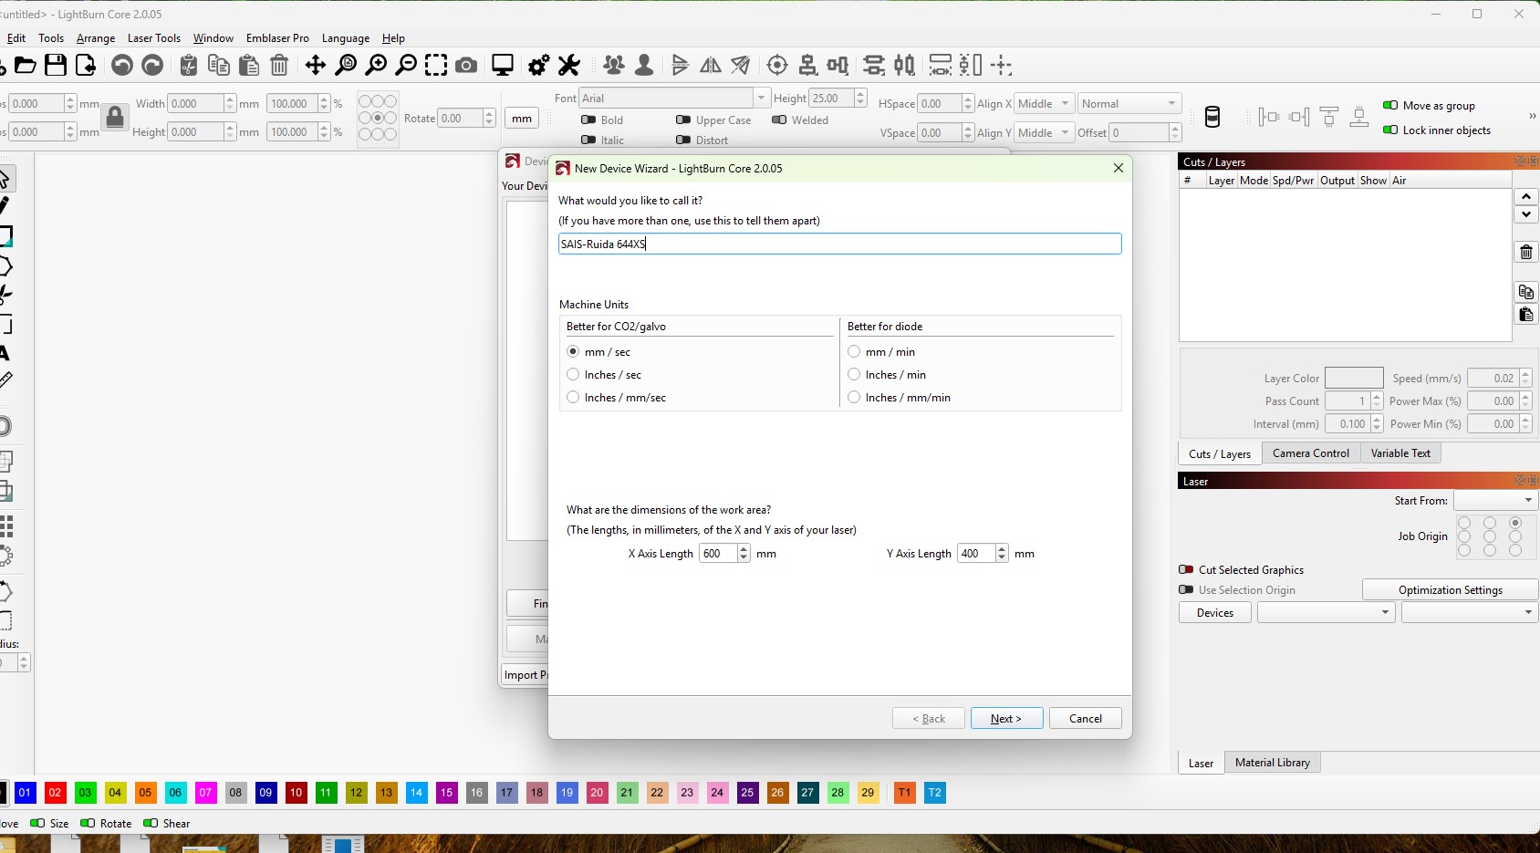Increase the Y Axis Length value

[1002, 548]
